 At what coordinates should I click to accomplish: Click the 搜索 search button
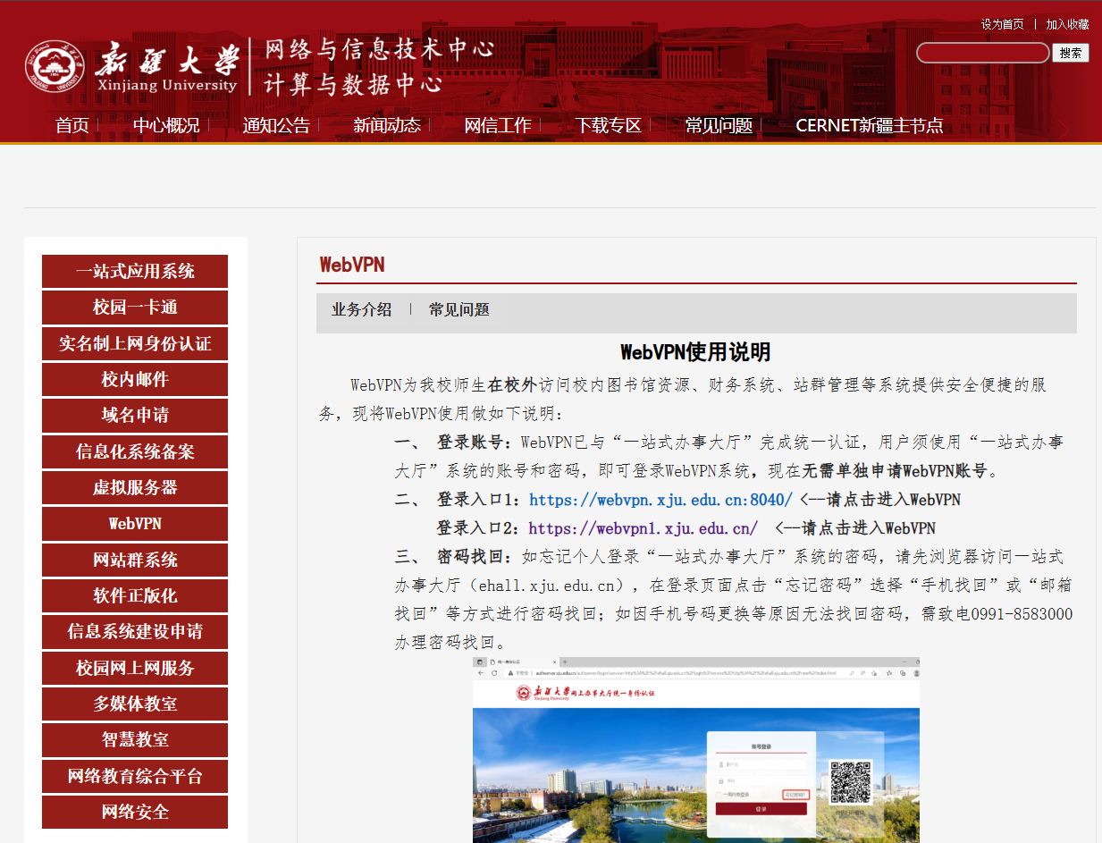click(x=1071, y=53)
